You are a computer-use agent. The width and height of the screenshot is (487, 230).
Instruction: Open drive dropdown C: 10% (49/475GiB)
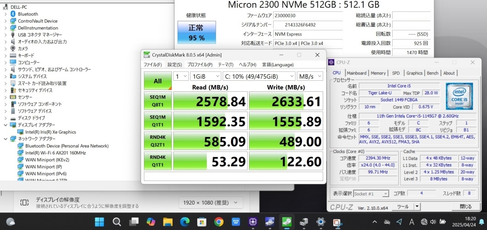coord(259,76)
